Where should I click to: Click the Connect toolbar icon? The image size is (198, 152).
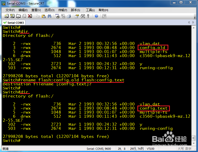point(6,16)
